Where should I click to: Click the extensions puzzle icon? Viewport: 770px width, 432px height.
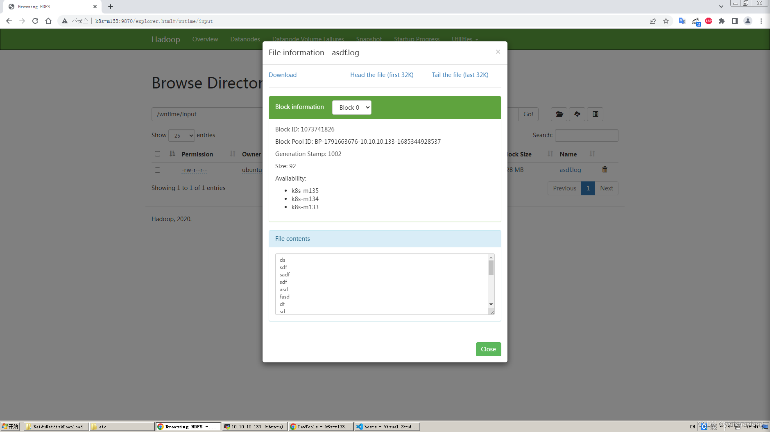(x=722, y=21)
